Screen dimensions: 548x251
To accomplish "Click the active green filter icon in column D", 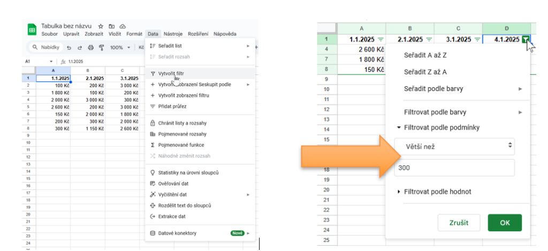I will (526, 40).
